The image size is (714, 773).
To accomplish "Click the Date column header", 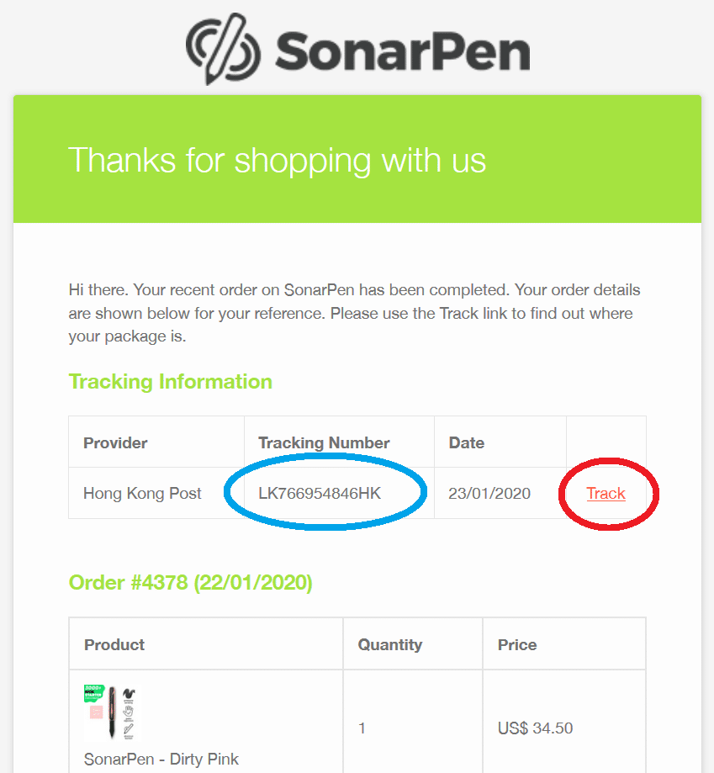I will [466, 443].
